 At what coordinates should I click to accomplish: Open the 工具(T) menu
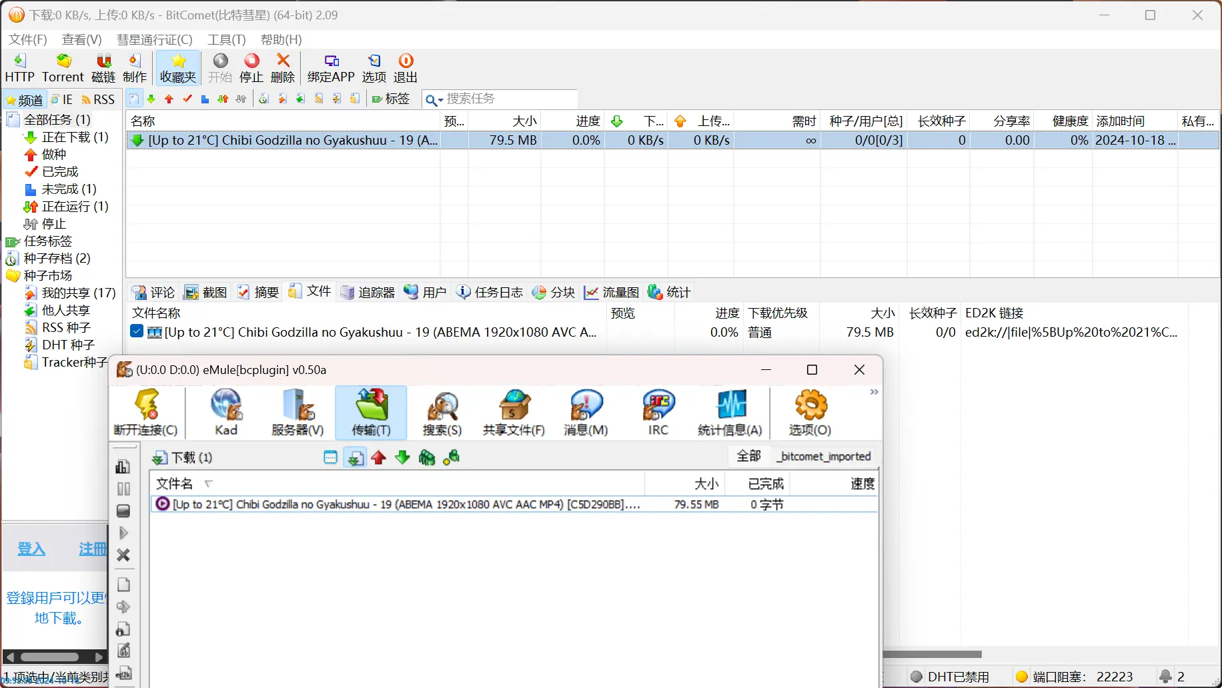pos(227,39)
